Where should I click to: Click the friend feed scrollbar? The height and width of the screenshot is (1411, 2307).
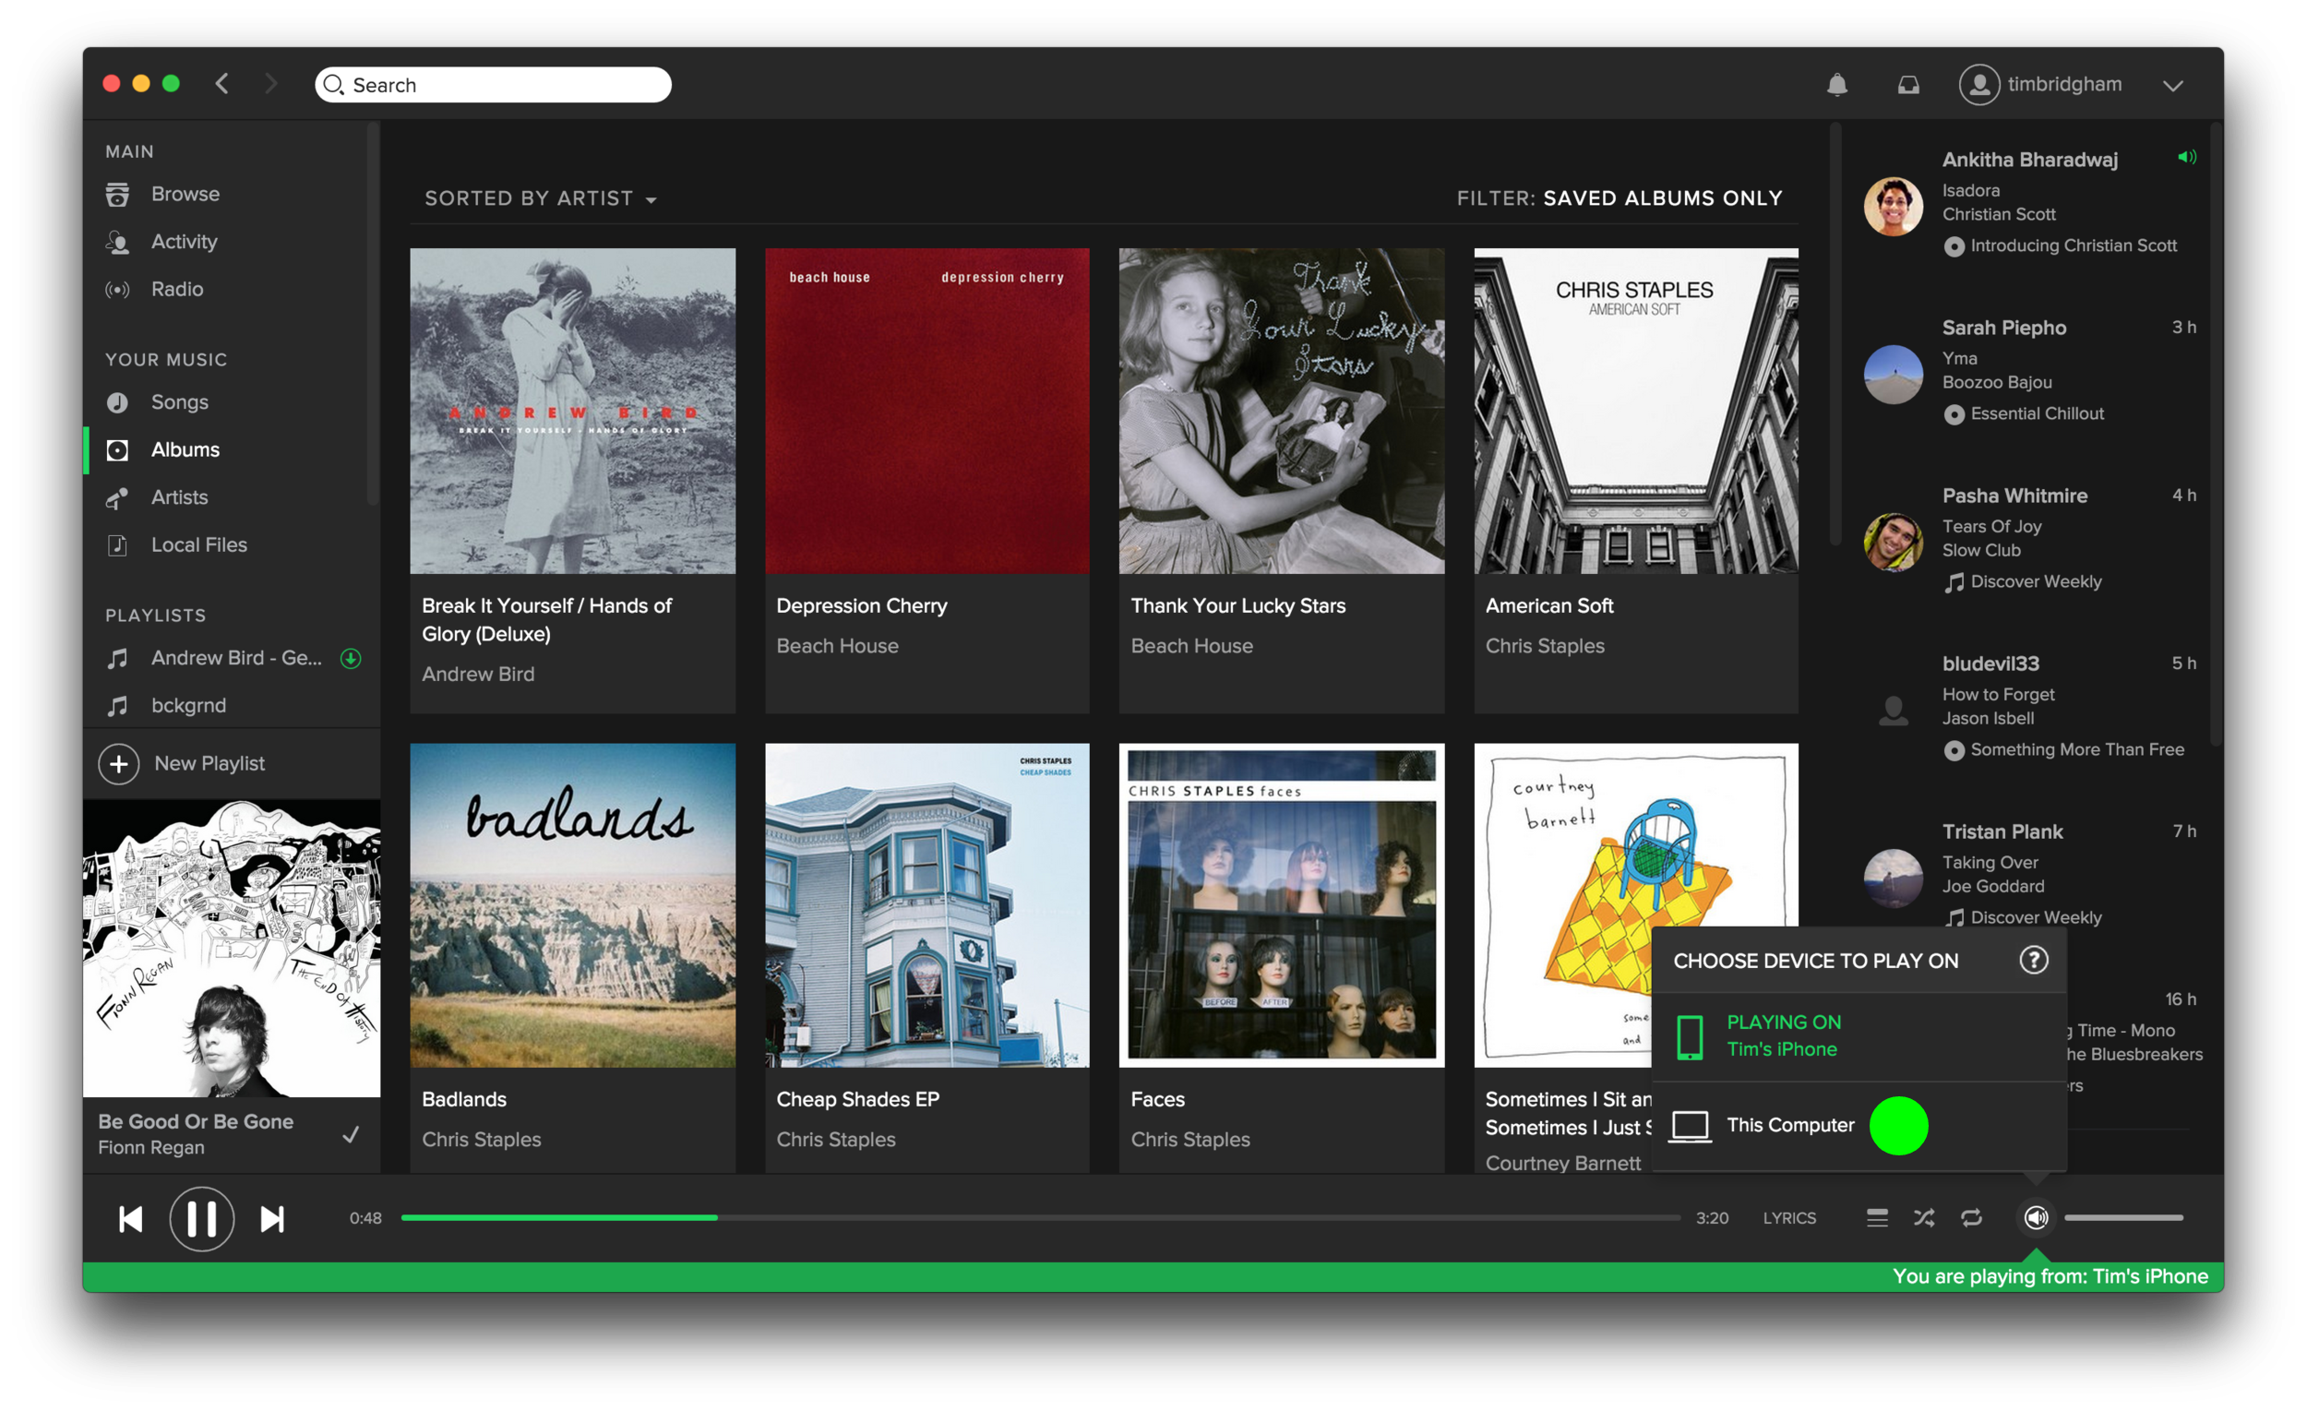pyautogui.click(x=2215, y=436)
